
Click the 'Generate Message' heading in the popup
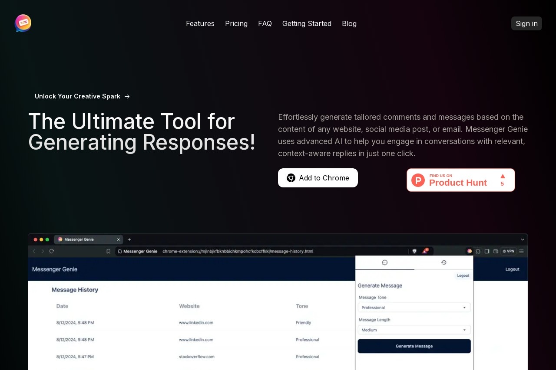pos(380,286)
